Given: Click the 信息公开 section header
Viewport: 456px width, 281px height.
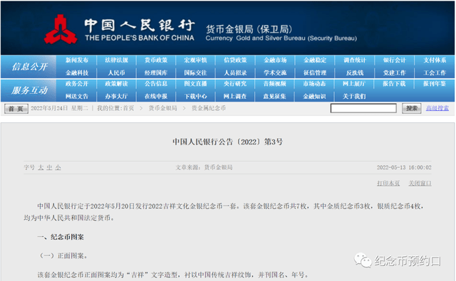Looking at the screenshot, I should [x=30, y=67].
